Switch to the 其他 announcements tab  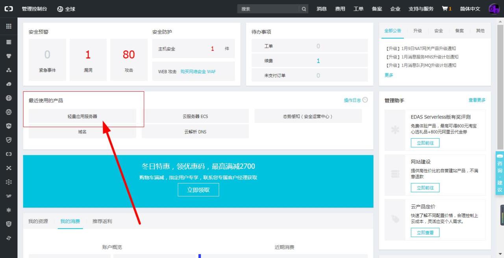[480, 31]
